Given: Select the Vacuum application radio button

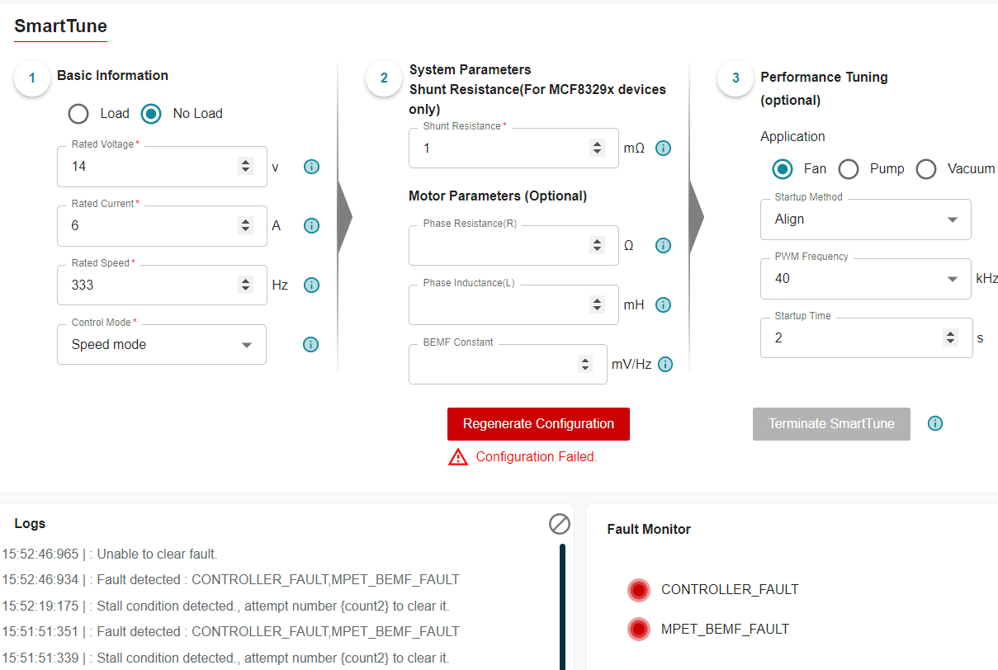Looking at the screenshot, I should pos(926,169).
